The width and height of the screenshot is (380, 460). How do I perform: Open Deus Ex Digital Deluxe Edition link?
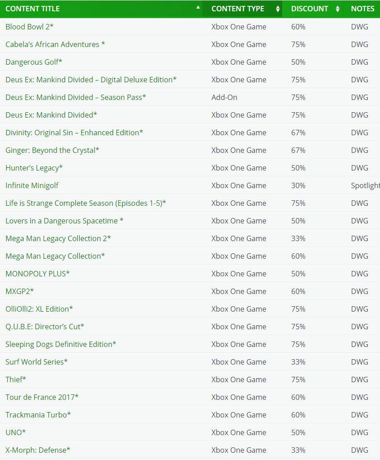coord(91,80)
